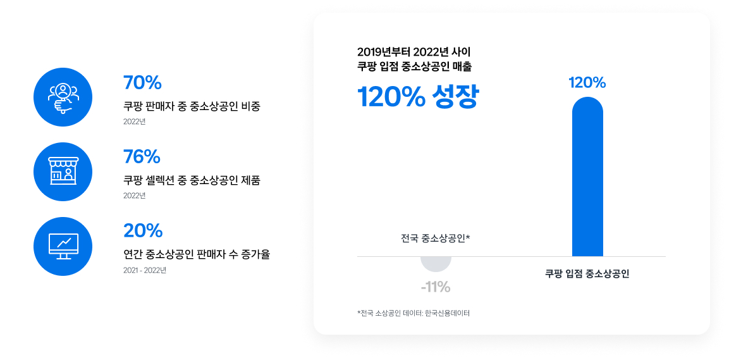Click the 쿠팡 셀렉션 중 중소상공인 제품 text
The width and height of the screenshot is (729, 360).
click(192, 180)
